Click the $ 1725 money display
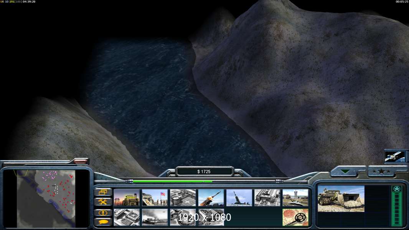Viewport: 409px width, 230px height. (204, 172)
